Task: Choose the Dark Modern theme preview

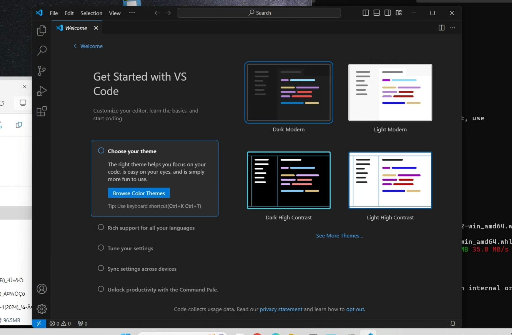Action: pos(289,92)
